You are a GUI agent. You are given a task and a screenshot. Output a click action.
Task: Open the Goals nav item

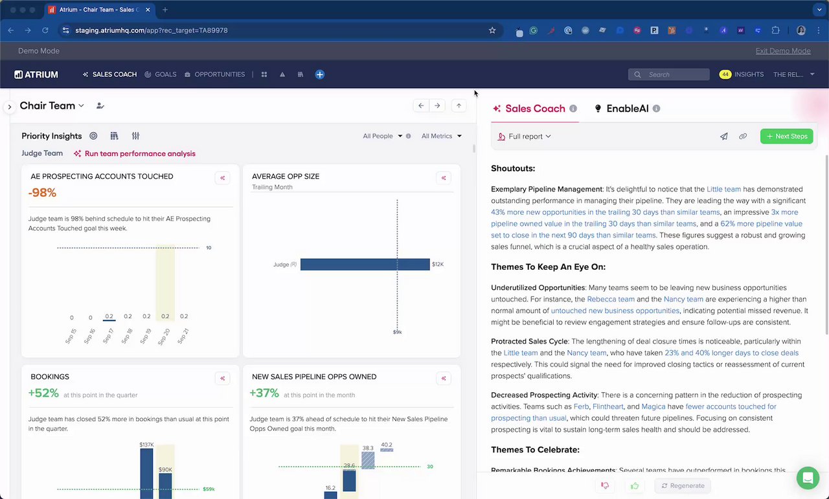(161, 74)
